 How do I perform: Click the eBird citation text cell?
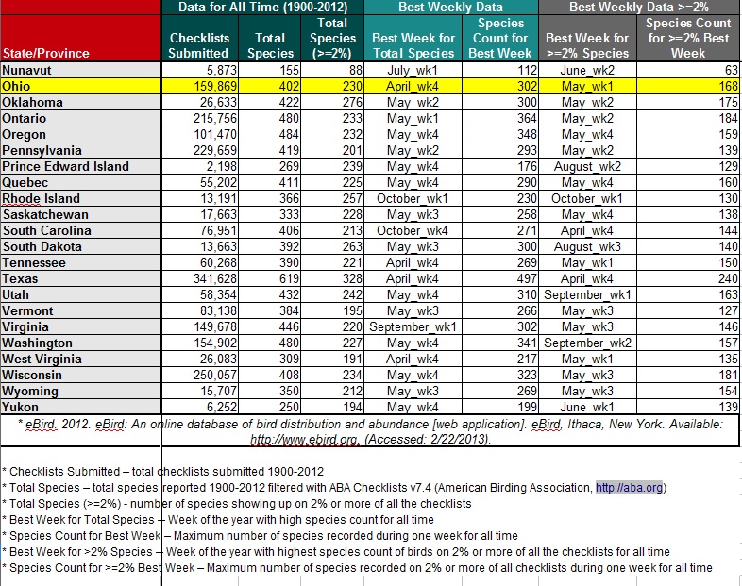point(370,431)
